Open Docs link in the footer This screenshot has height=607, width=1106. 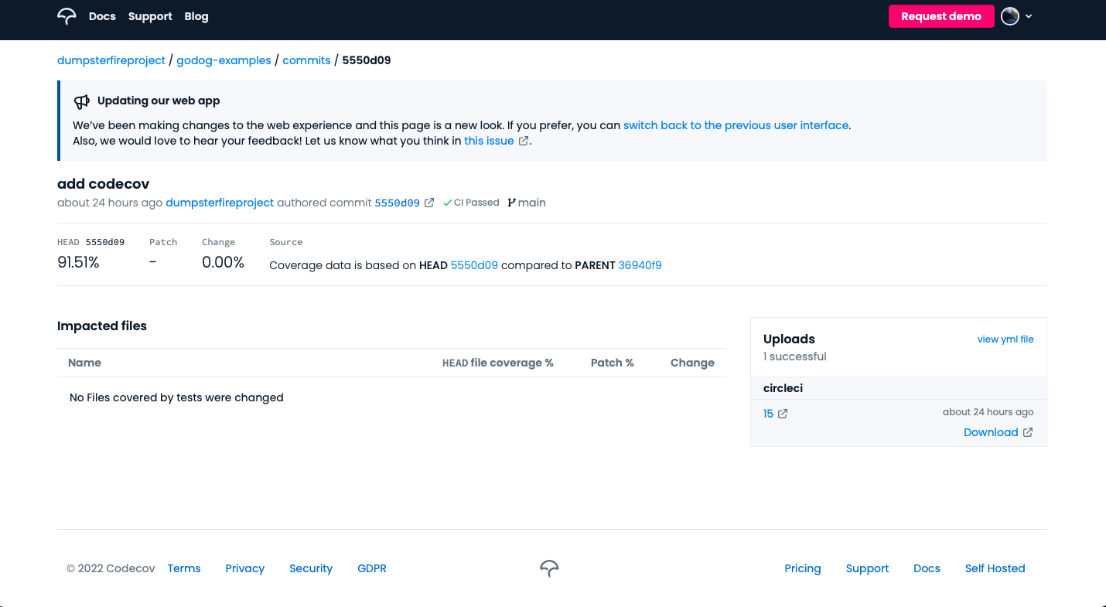click(x=927, y=568)
